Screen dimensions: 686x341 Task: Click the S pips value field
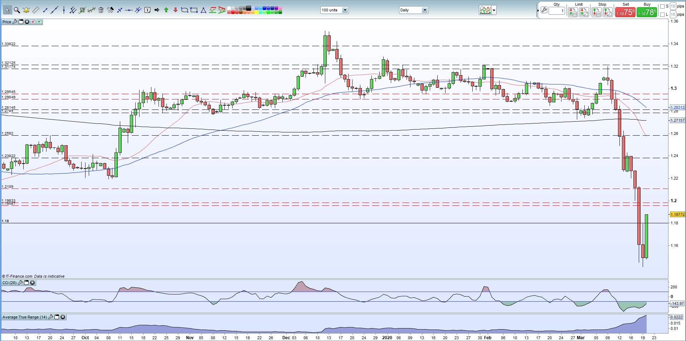point(673,6)
